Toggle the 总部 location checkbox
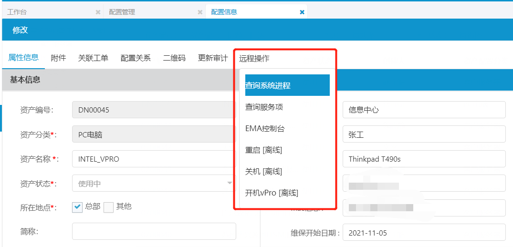 tap(78, 207)
